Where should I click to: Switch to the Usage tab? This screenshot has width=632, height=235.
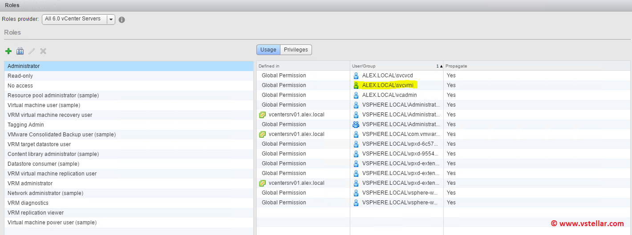tap(268, 50)
